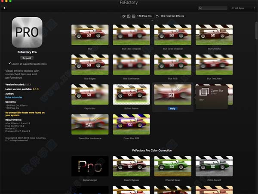Click the search magnifier icon
The image size is (258, 194).
tap(200, 8)
